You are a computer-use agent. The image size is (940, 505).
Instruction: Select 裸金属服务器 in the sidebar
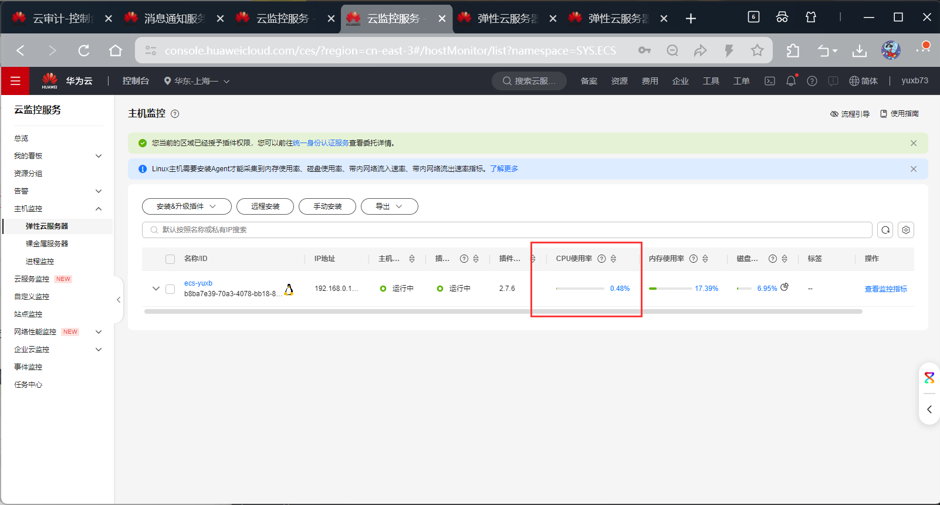pyautogui.click(x=47, y=244)
